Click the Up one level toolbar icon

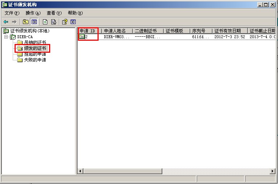pos(25,22)
